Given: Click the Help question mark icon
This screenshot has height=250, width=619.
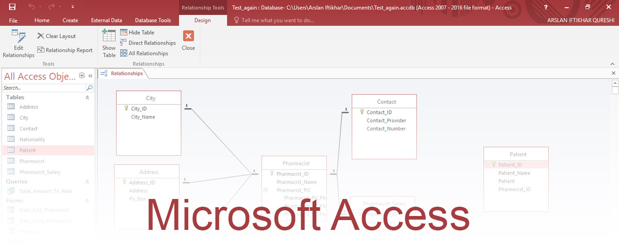Looking at the screenshot, I should click(x=545, y=7).
